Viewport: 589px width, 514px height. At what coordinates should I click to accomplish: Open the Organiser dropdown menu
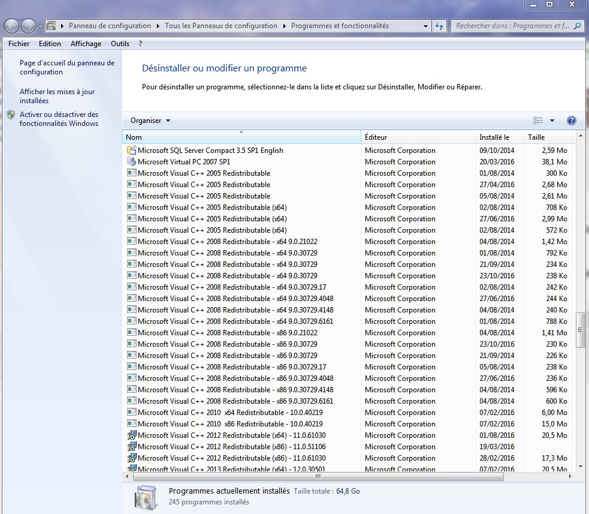pos(150,121)
